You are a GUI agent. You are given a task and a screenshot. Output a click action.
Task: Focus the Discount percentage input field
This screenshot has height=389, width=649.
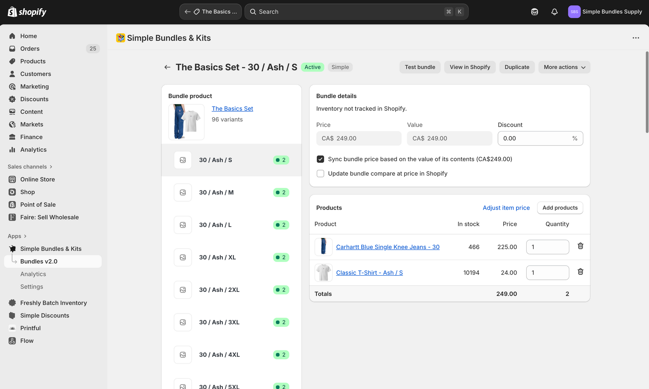(540, 138)
